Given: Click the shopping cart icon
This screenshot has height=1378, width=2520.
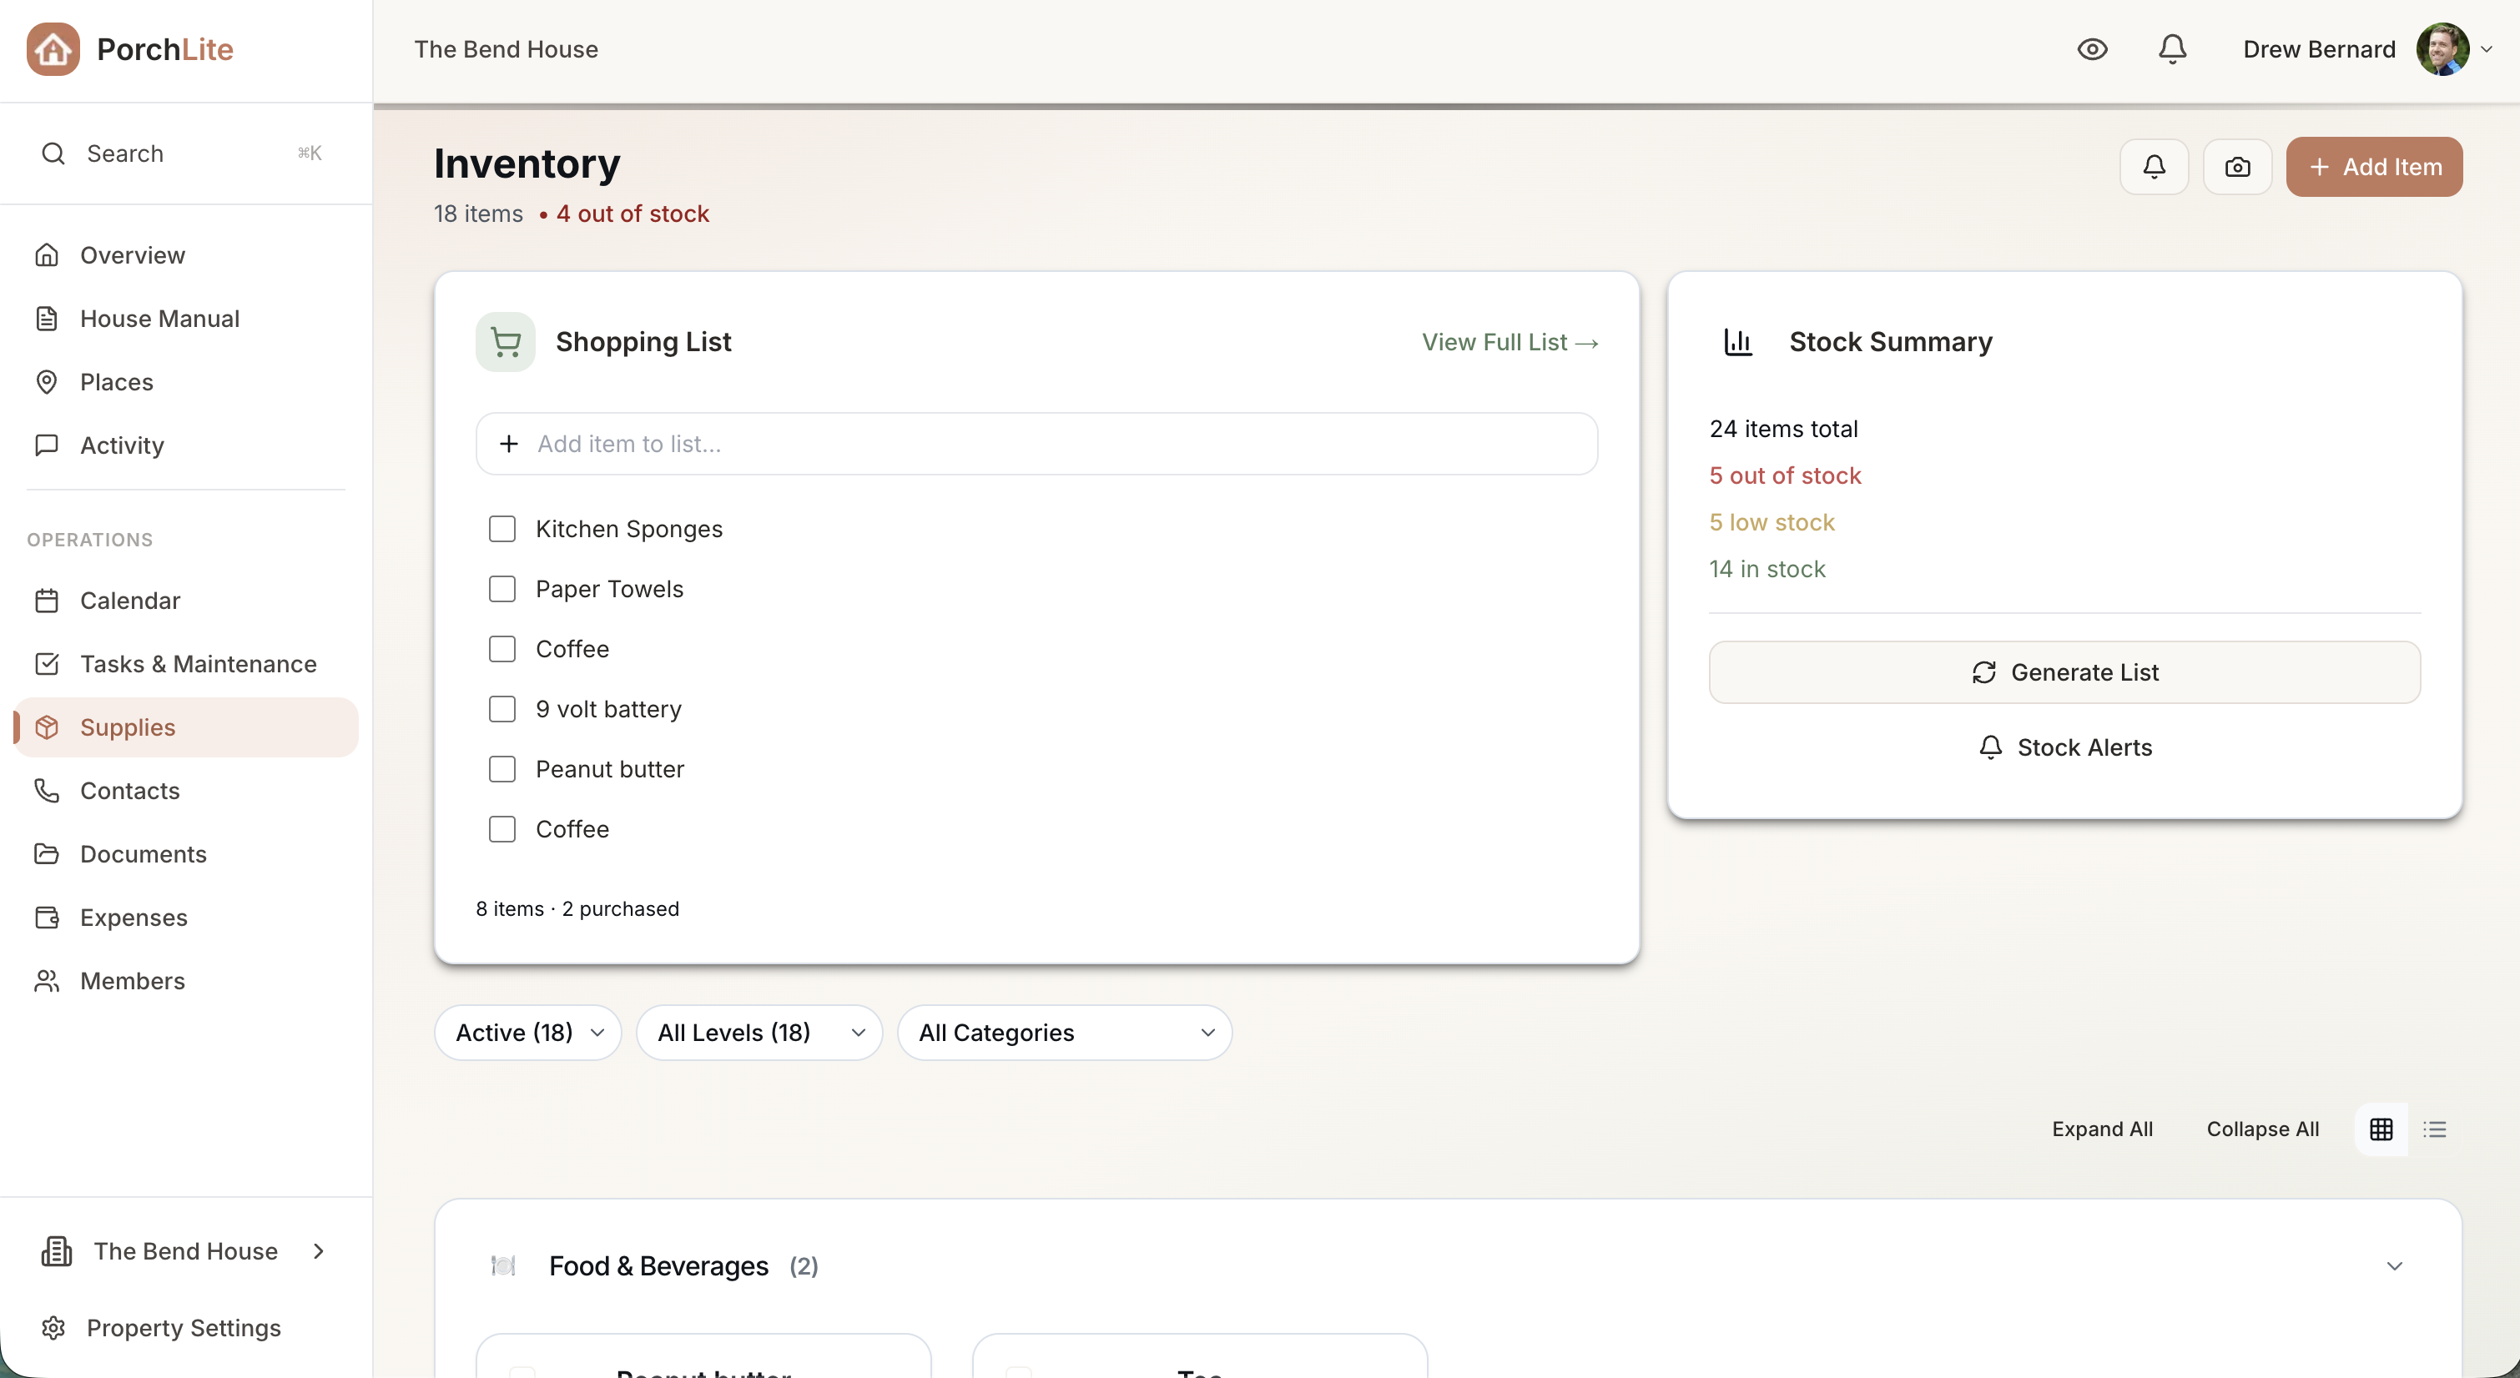Looking at the screenshot, I should 505,342.
